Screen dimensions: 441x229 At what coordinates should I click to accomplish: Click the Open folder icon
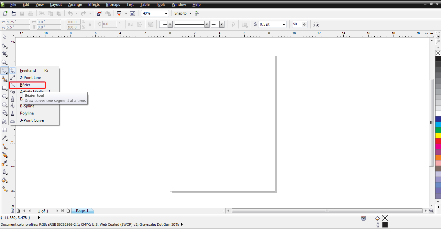(14, 13)
